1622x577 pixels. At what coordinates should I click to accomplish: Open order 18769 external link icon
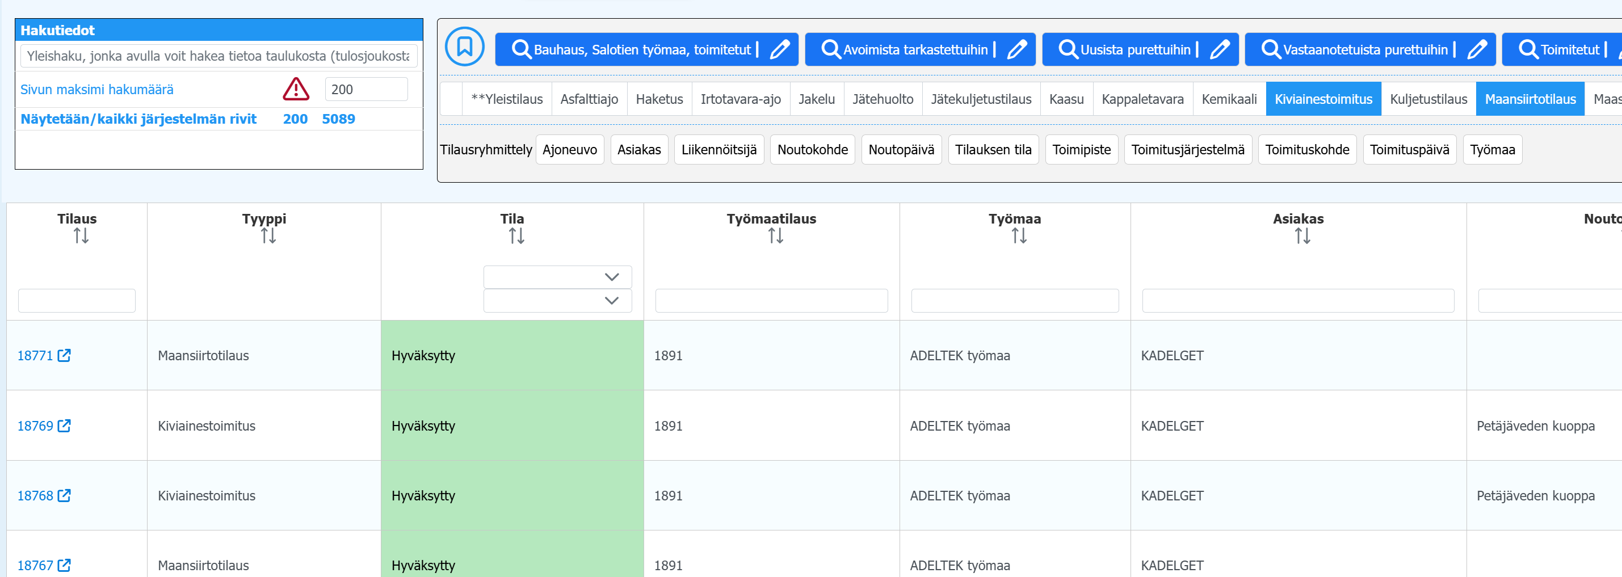[x=64, y=426]
